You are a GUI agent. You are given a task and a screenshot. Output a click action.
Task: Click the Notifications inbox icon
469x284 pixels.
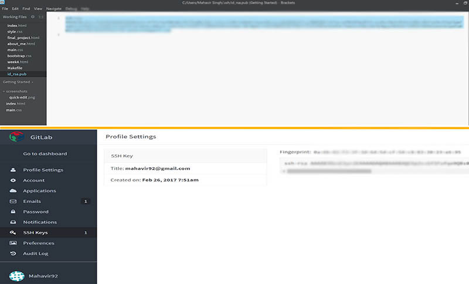13,222
